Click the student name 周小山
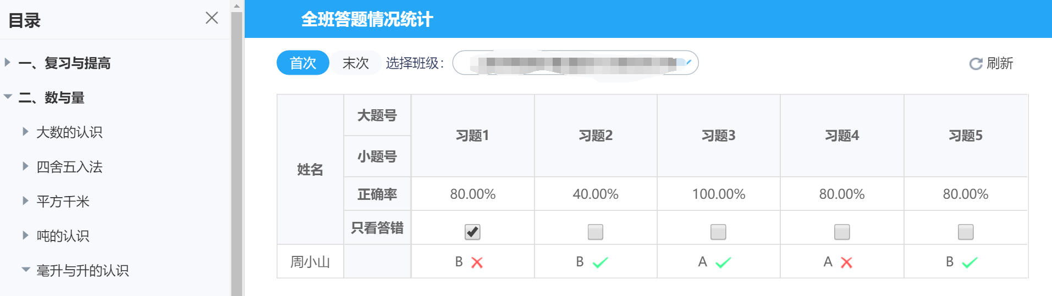 (310, 262)
